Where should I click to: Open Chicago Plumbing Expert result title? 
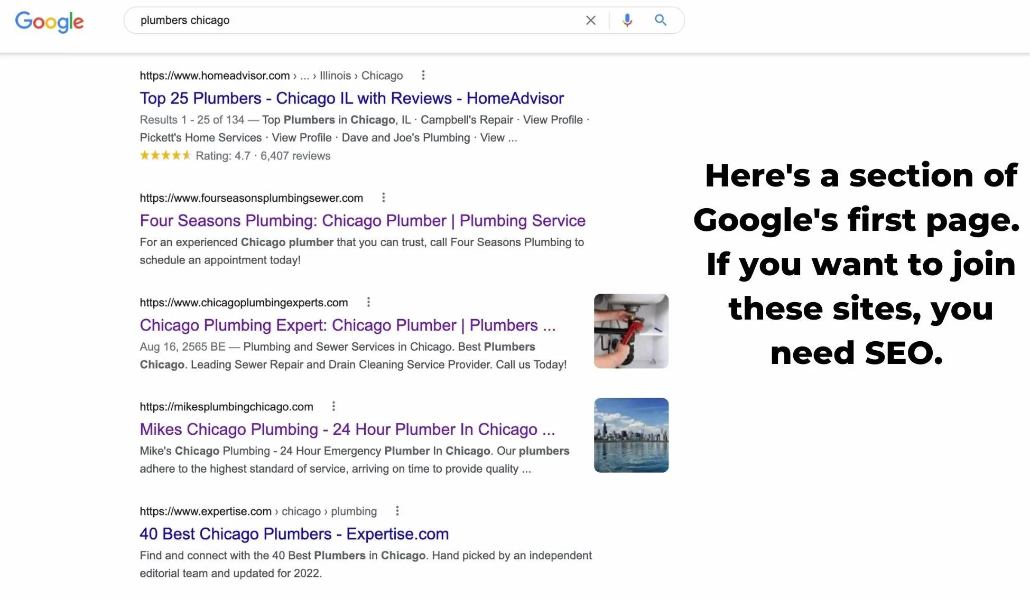click(347, 325)
